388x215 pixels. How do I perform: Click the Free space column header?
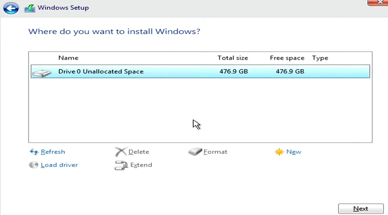coord(287,58)
